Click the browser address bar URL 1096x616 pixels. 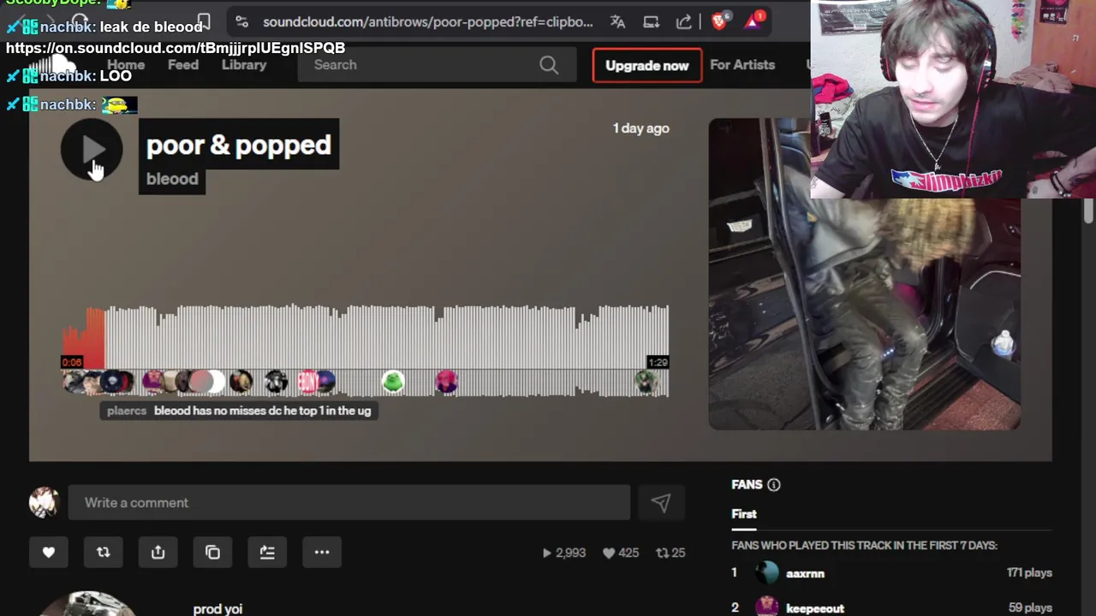pyautogui.click(x=428, y=22)
